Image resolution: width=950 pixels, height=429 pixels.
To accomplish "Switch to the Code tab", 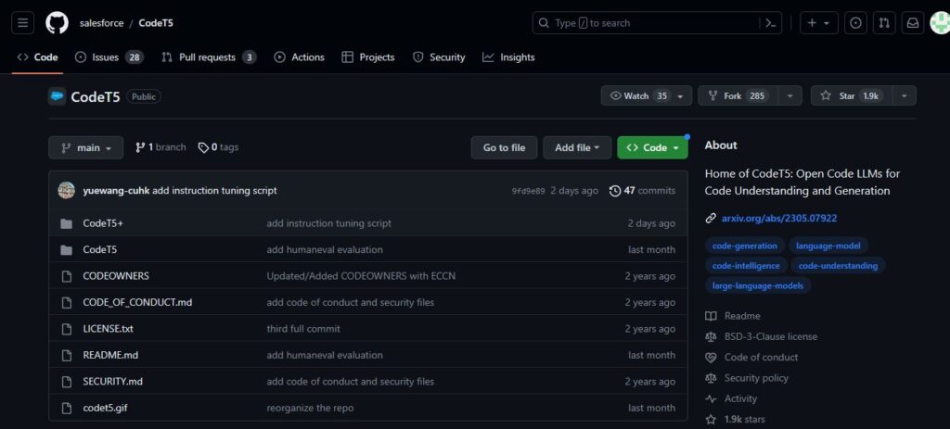I will pos(37,57).
